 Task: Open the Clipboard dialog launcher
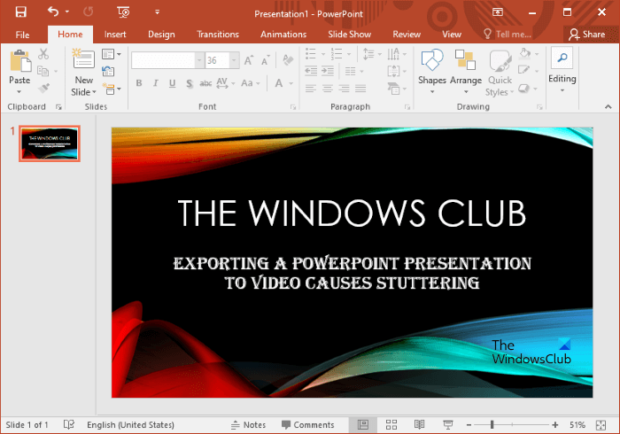pyautogui.click(x=58, y=106)
